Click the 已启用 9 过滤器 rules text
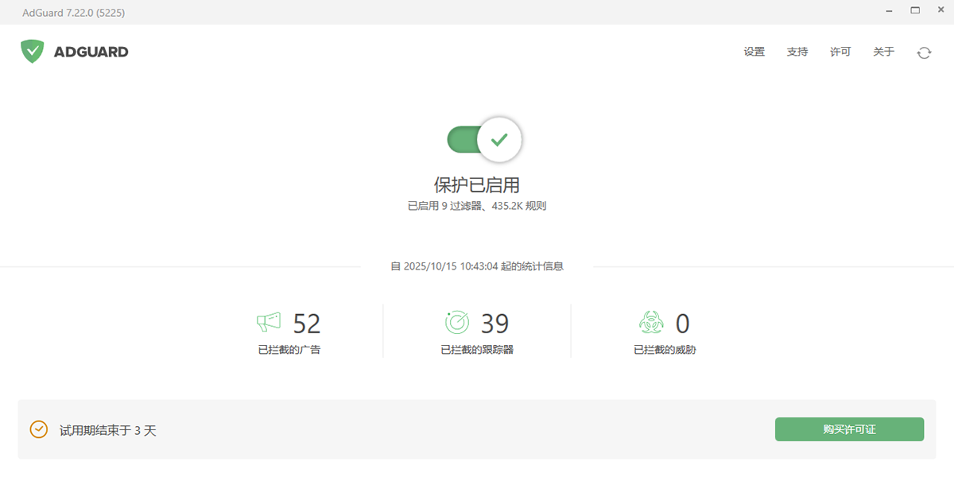Screen dimensions: 954x477 click(477, 206)
